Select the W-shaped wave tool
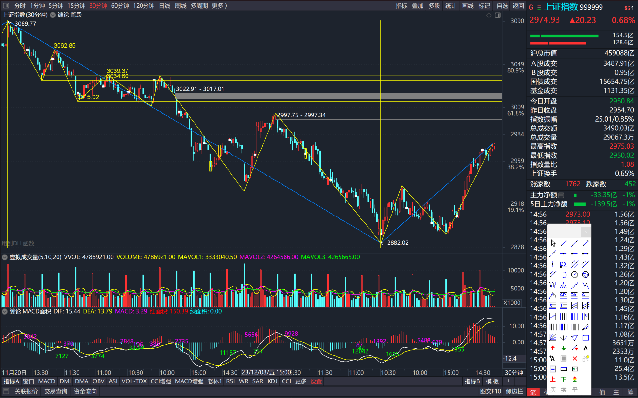The image size is (638, 398). [x=553, y=285]
